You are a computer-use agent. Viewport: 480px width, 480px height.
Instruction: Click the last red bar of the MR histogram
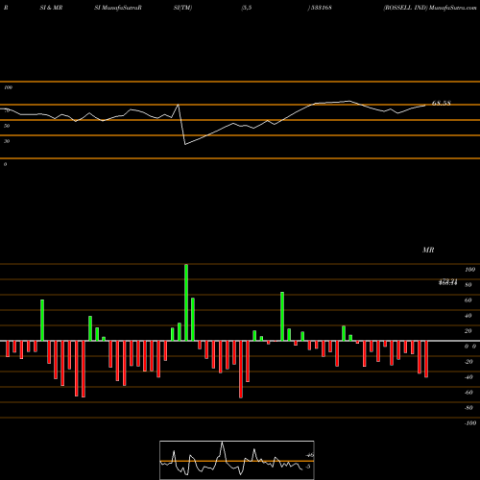[426, 359]
